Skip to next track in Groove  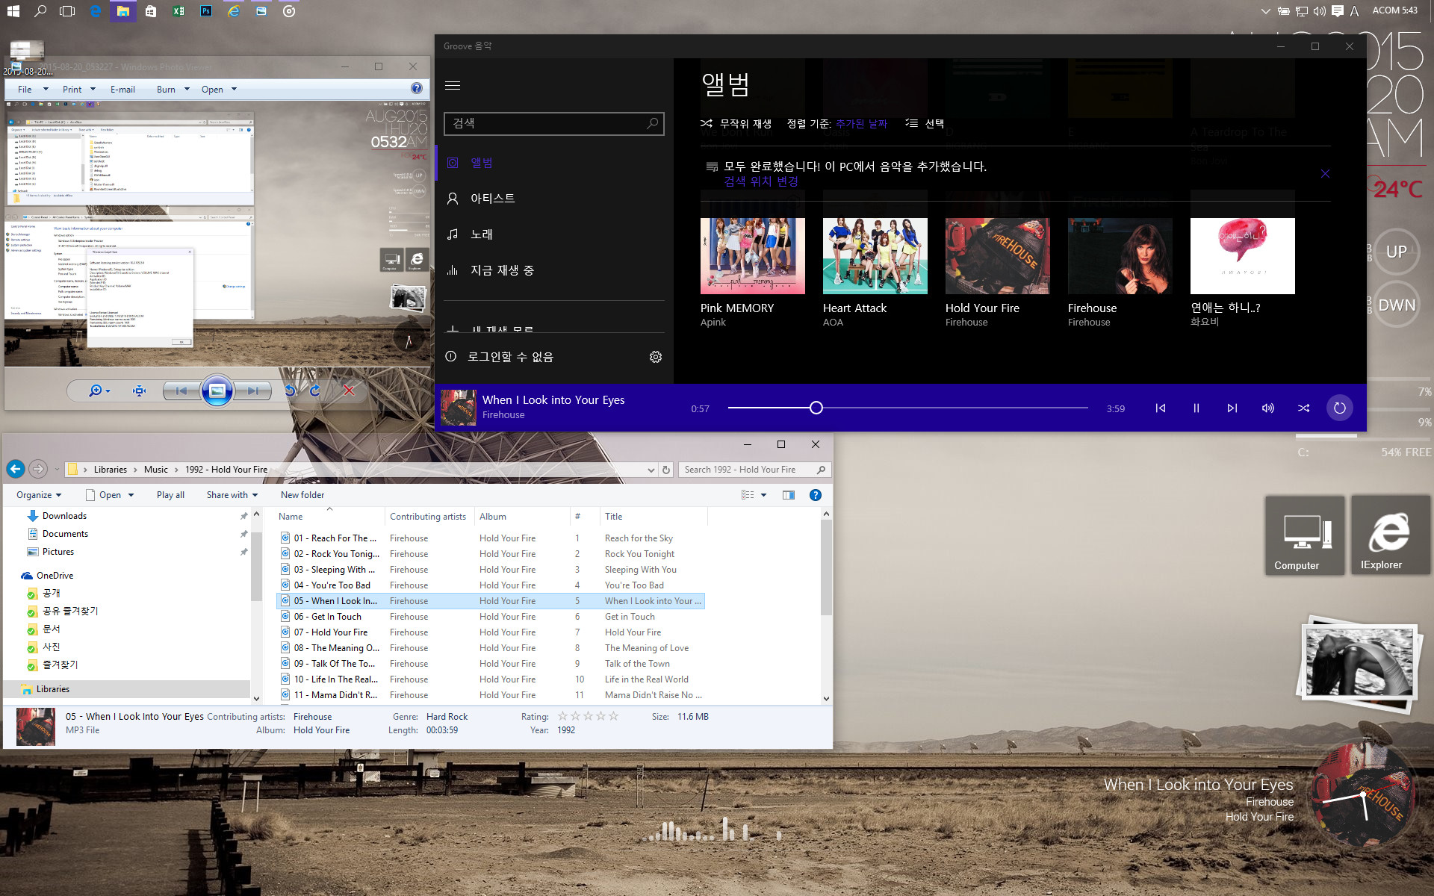(x=1232, y=408)
